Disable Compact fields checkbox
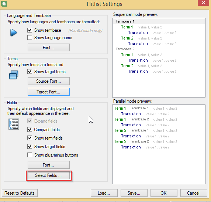Screen dimensions: 211x202 point(30,130)
